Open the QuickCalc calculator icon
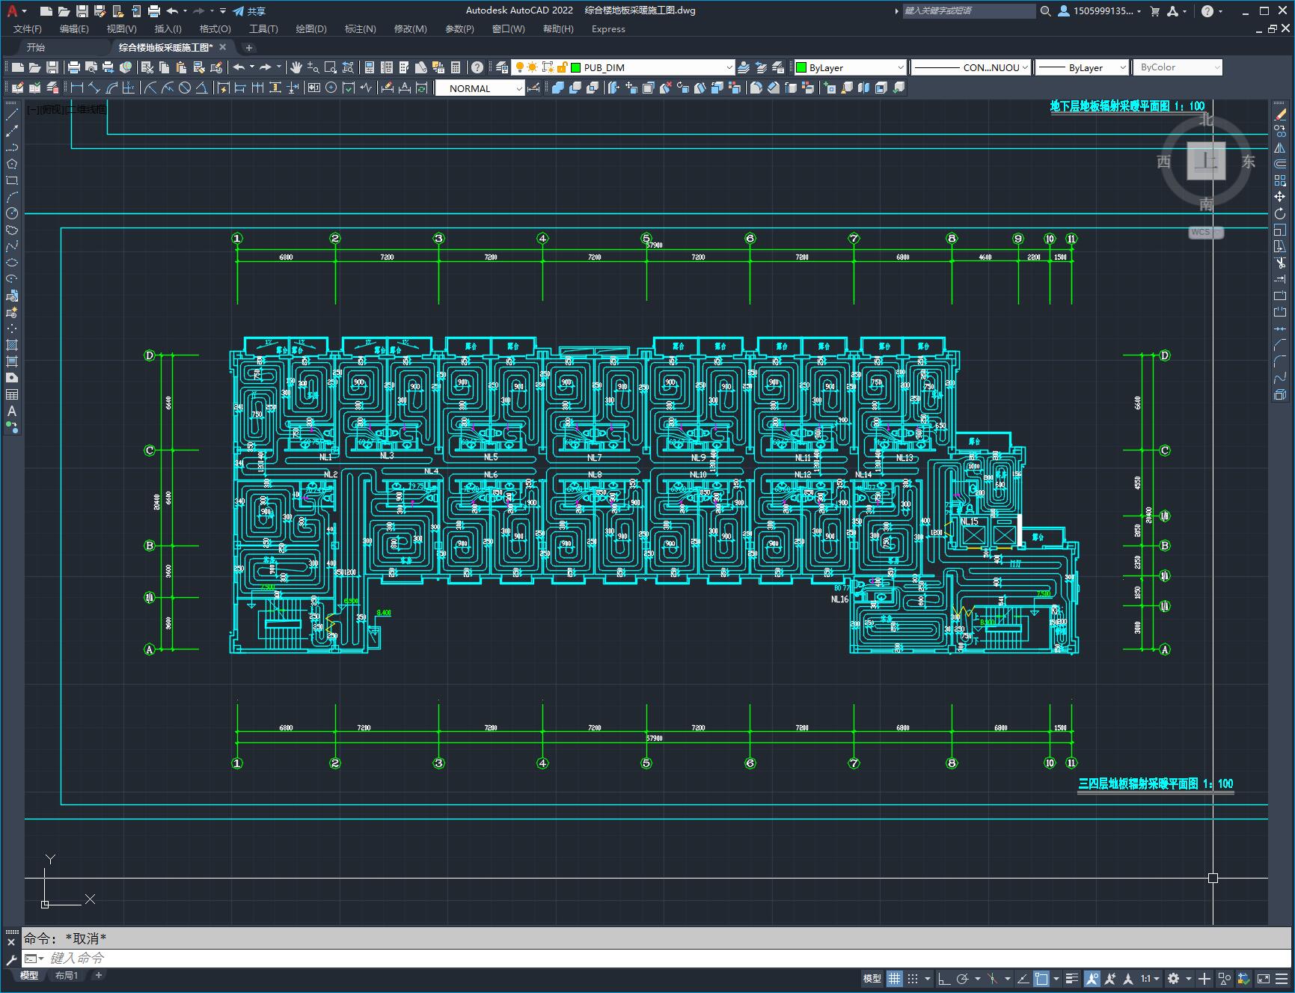Image resolution: width=1295 pixels, height=993 pixels. [x=456, y=67]
